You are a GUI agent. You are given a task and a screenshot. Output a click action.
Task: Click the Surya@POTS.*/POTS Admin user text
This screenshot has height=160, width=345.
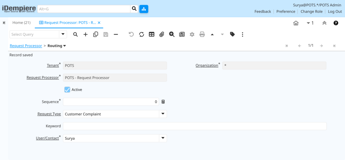(x=317, y=5)
